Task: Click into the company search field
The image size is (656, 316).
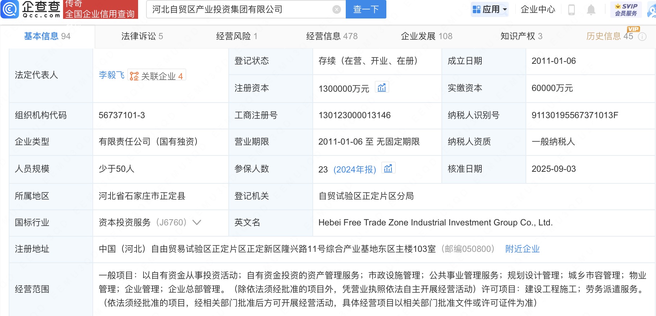Action: pyautogui.click(x=239, y=9)
